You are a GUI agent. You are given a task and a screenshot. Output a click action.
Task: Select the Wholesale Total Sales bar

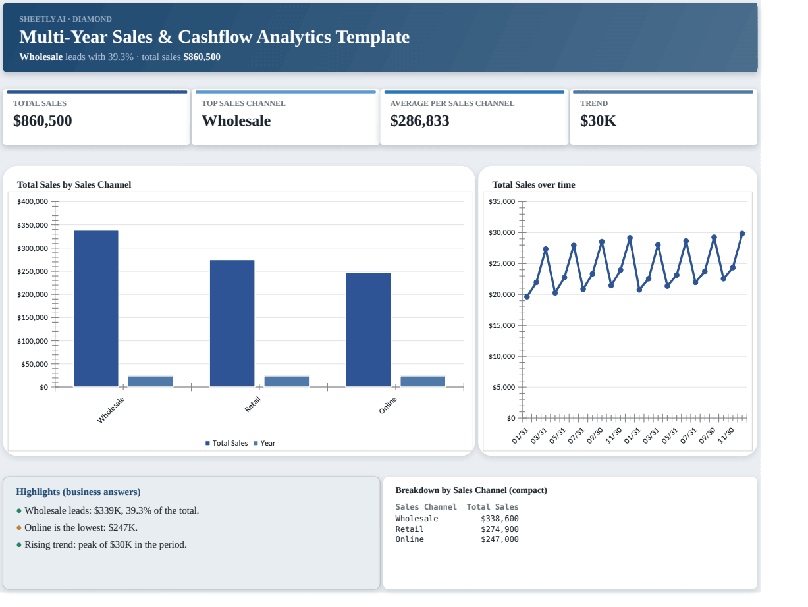(x=96, y=309)
